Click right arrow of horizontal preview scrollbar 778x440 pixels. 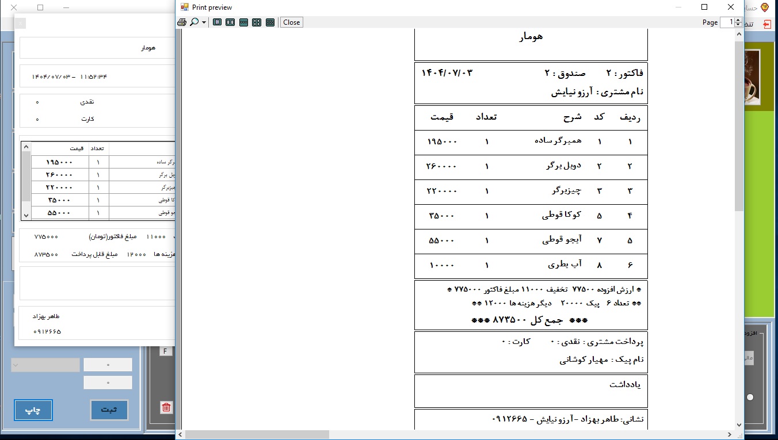(730, 435)
